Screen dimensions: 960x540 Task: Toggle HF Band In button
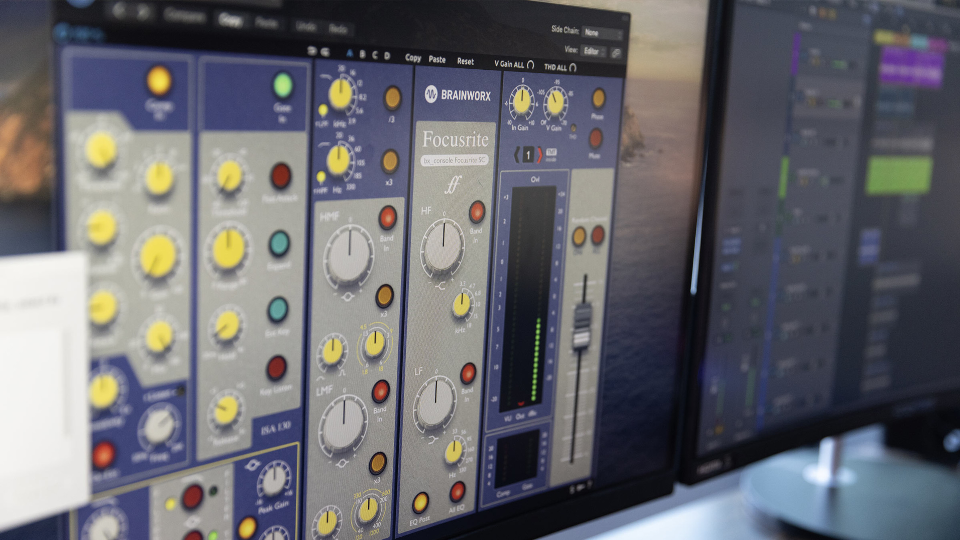477,211
